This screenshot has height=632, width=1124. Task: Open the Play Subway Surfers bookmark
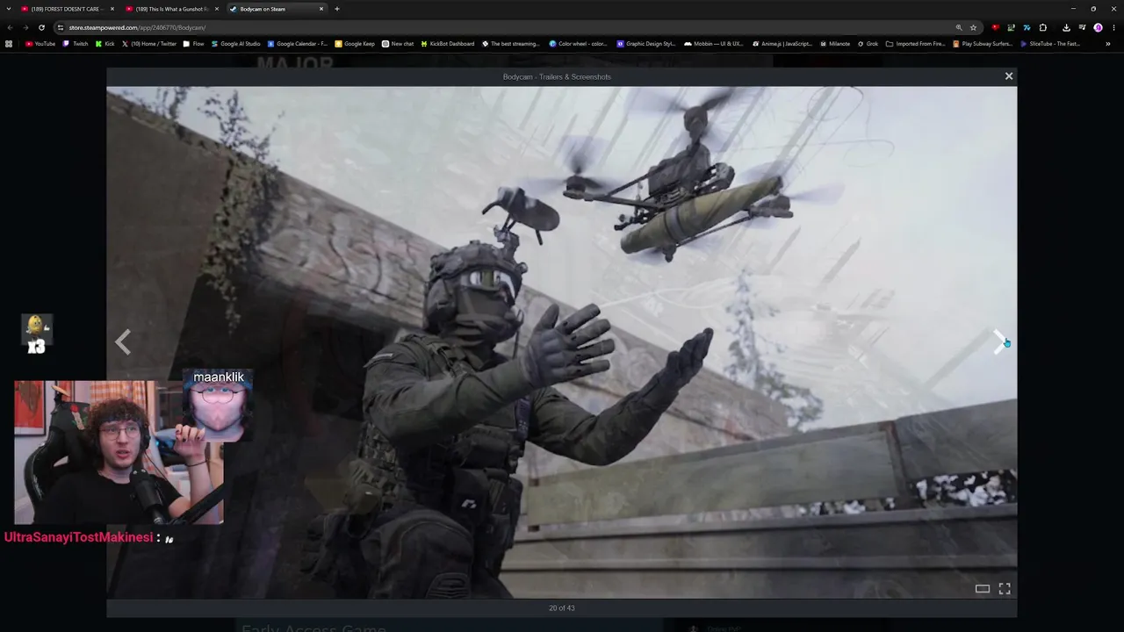coord(983,44)
